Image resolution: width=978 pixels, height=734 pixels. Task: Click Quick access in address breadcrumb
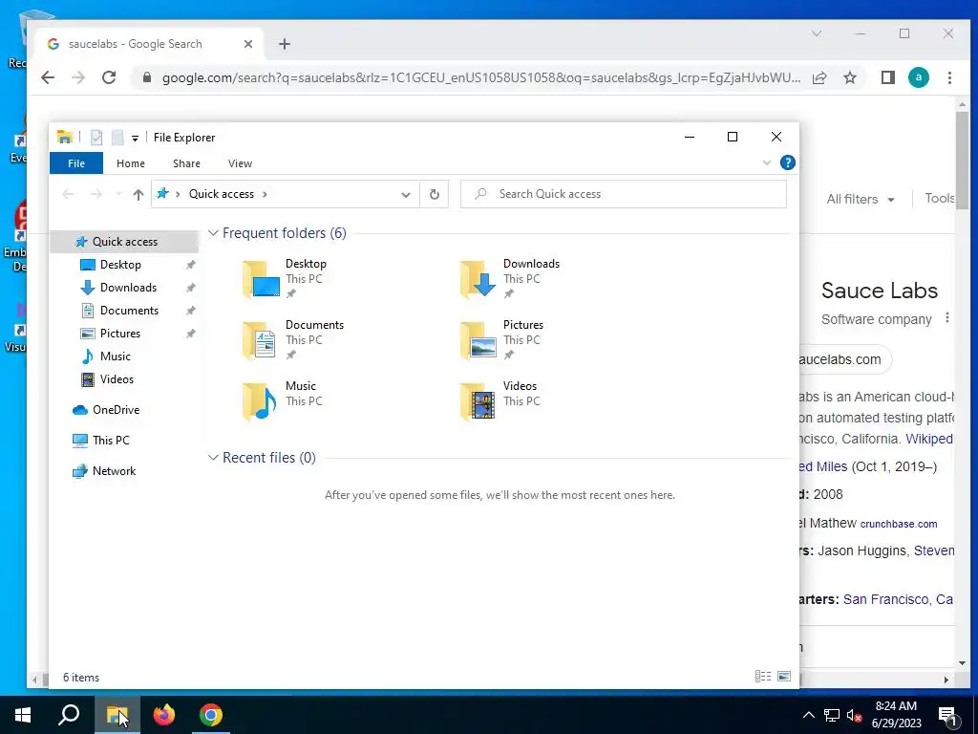click(x=222, y=194)
